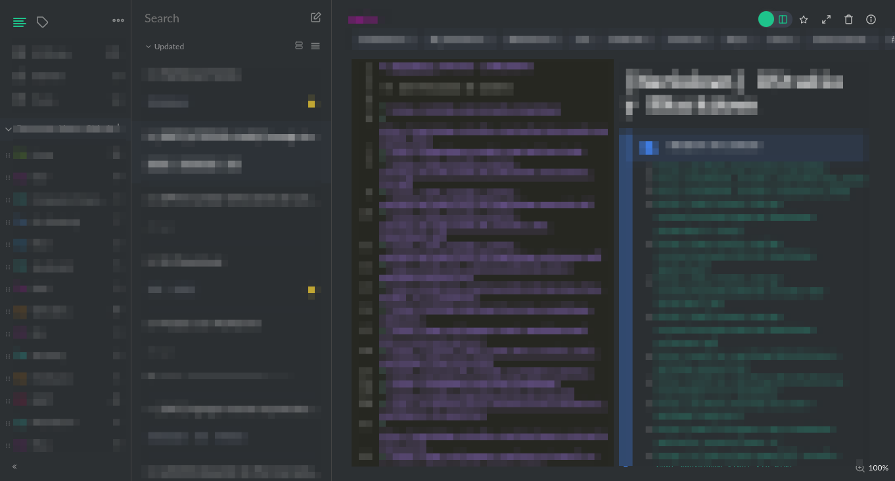This screenshot has width=895, height=481.
Task: Click the 100% zoom indicator
Action: coord(872,468)
